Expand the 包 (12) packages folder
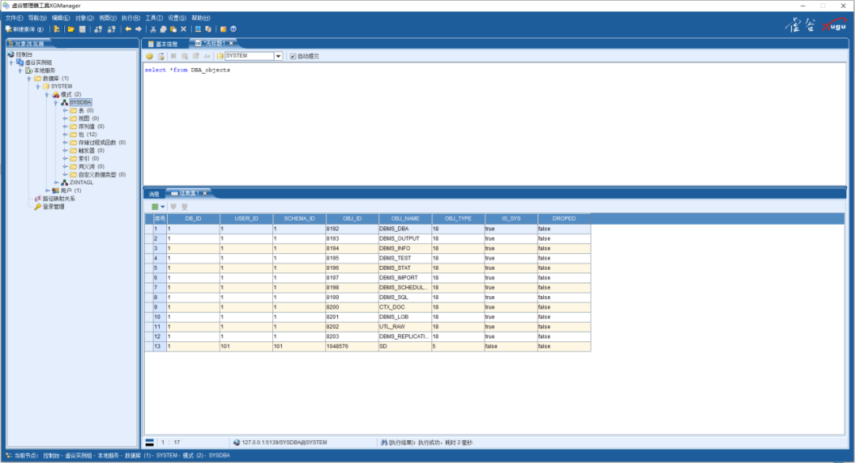 coord(66,135)
